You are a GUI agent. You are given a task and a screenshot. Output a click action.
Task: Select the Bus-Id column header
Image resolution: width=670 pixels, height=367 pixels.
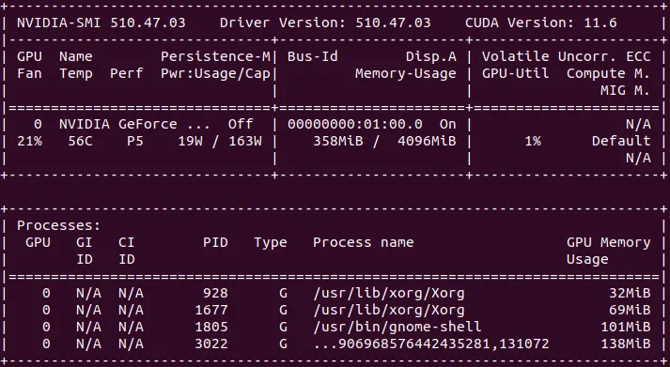tap(313, 56)
